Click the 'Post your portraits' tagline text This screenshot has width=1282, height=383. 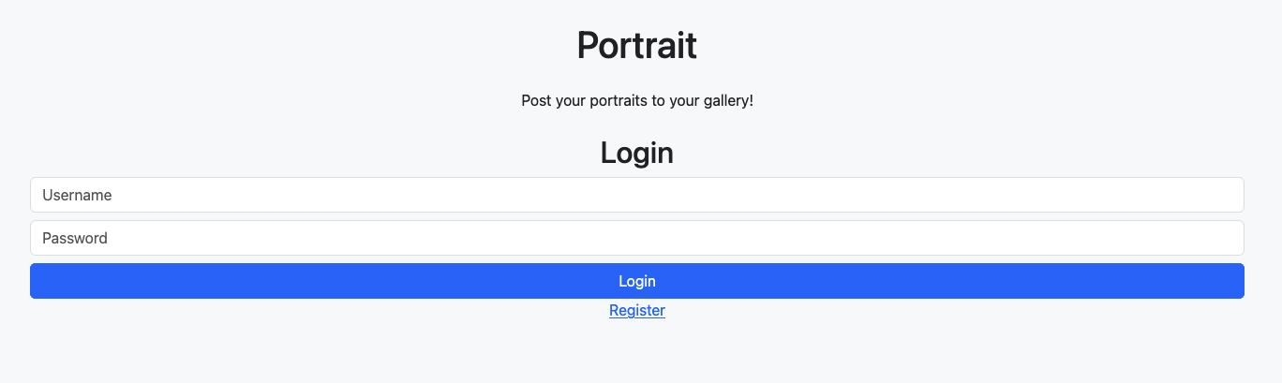(637, 100)
